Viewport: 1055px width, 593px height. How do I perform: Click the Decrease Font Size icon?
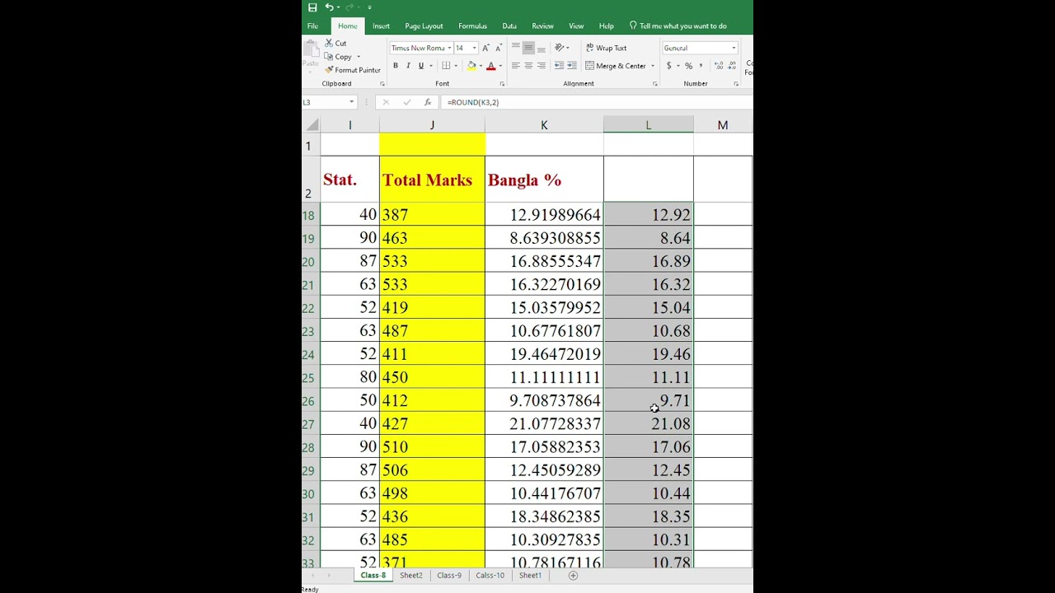[x=498, y=48]
